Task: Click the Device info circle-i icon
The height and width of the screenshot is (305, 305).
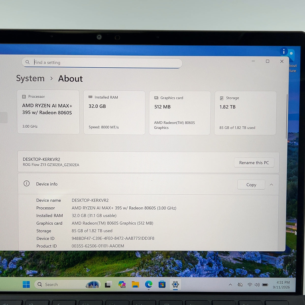Action: coord(26,184)
